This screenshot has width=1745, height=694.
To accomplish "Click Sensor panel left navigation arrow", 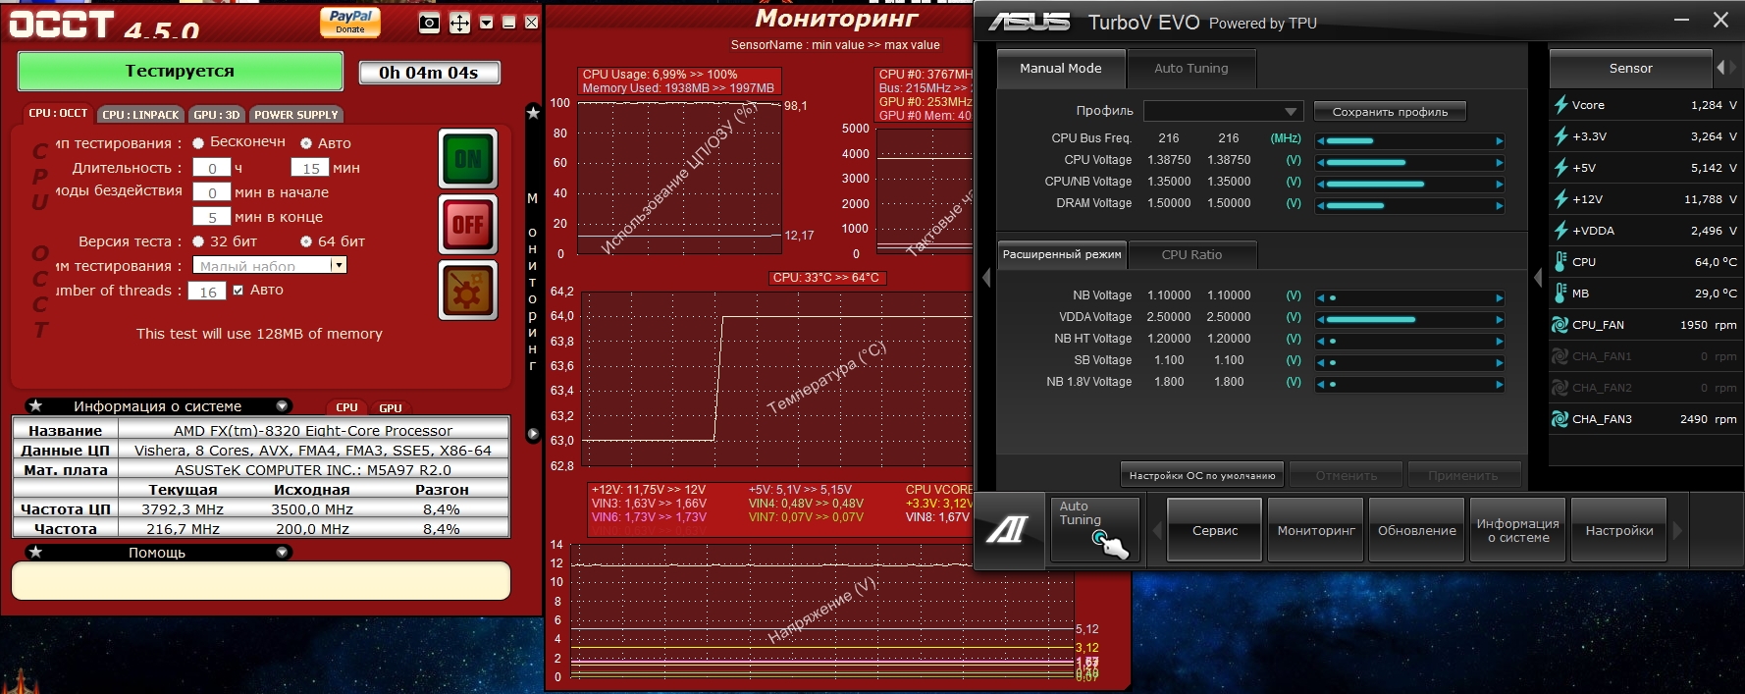I will [1720, 68].
